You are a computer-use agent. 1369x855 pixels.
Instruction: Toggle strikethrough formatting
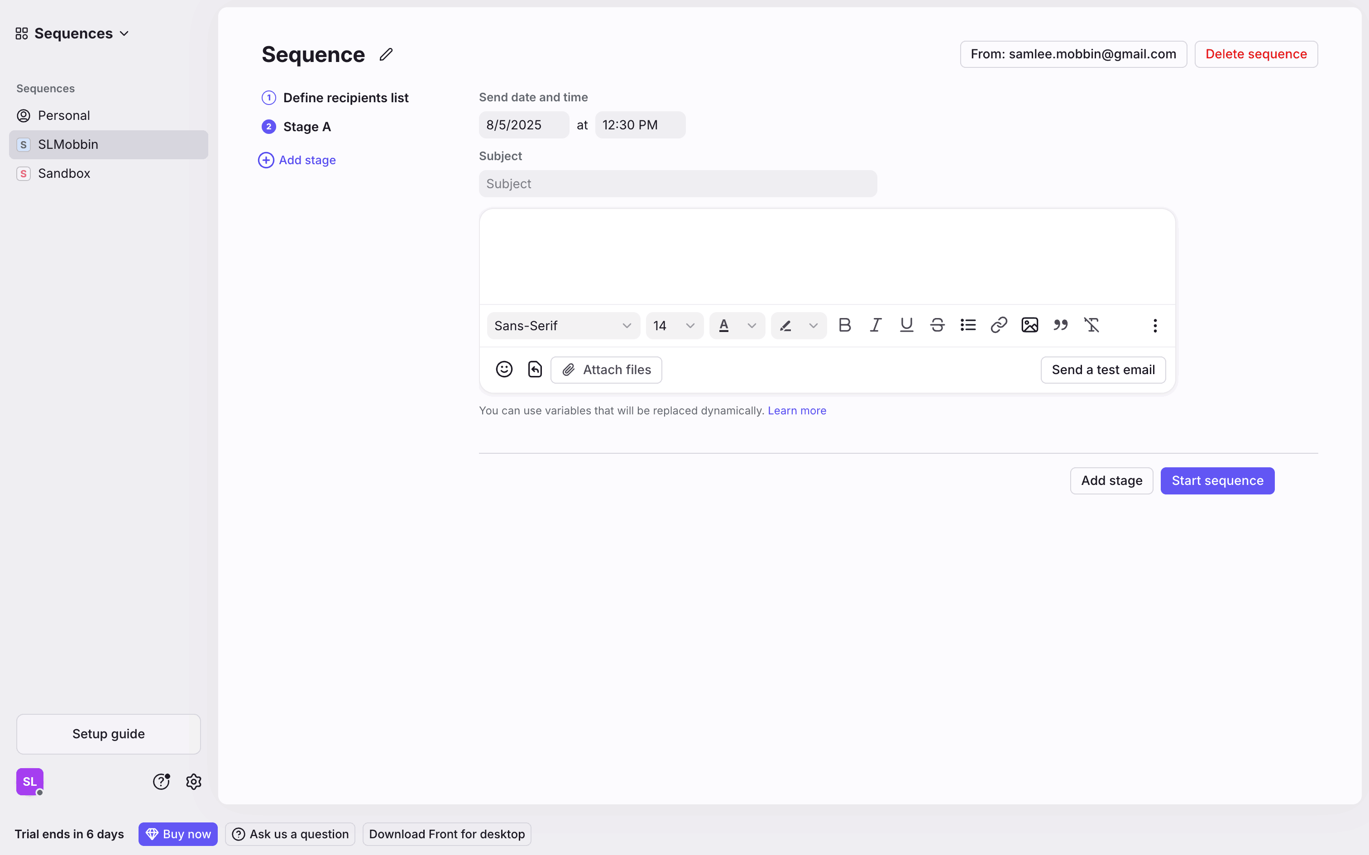point(937,325)
